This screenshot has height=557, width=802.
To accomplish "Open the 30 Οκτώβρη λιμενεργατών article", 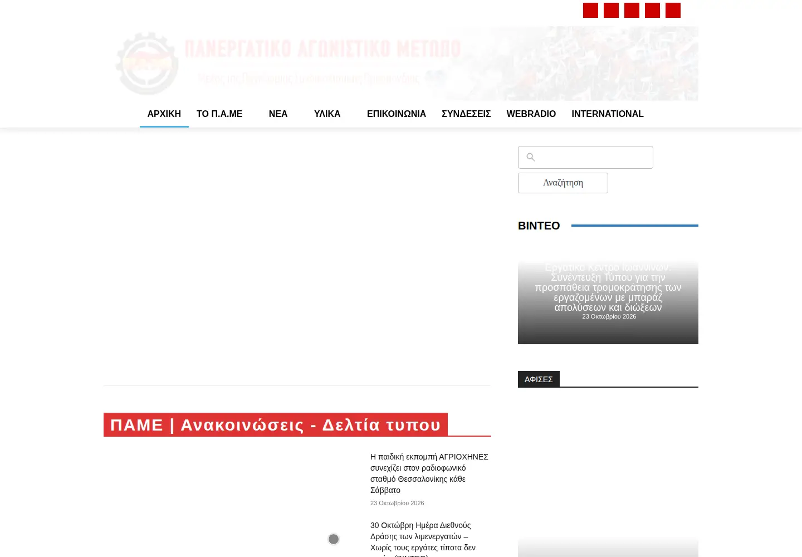I will (423, 539).
